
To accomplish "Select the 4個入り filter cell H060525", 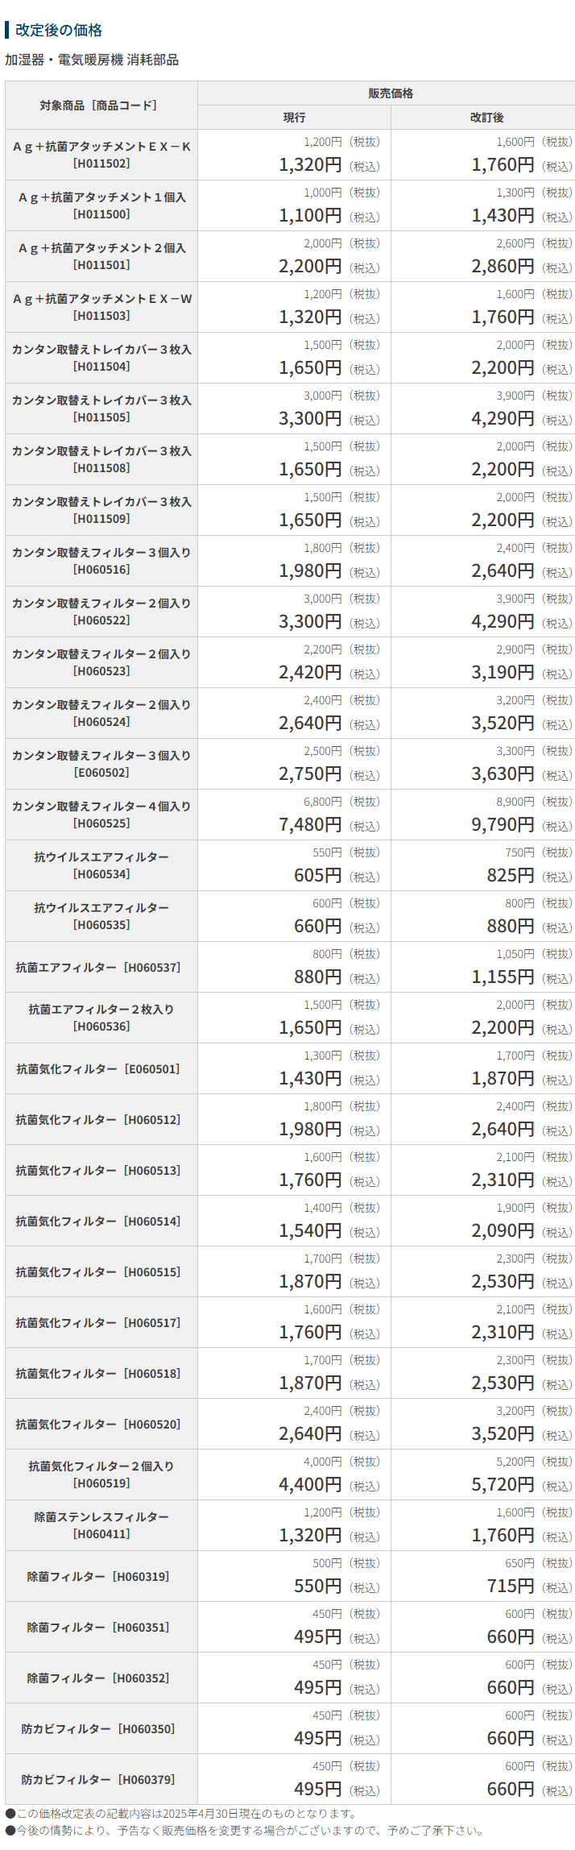I will pos(101,815).
